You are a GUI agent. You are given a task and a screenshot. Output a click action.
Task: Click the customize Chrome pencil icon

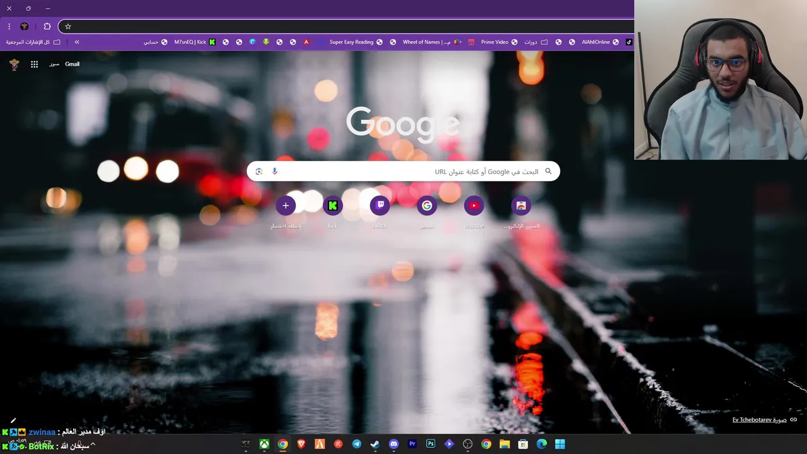click(x=13, y=421)
